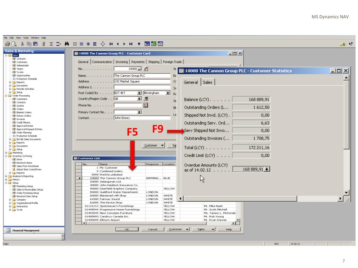Screen dimensions: 358x268
Task: Switch to the Communication tab
Action: pos(102,62)
